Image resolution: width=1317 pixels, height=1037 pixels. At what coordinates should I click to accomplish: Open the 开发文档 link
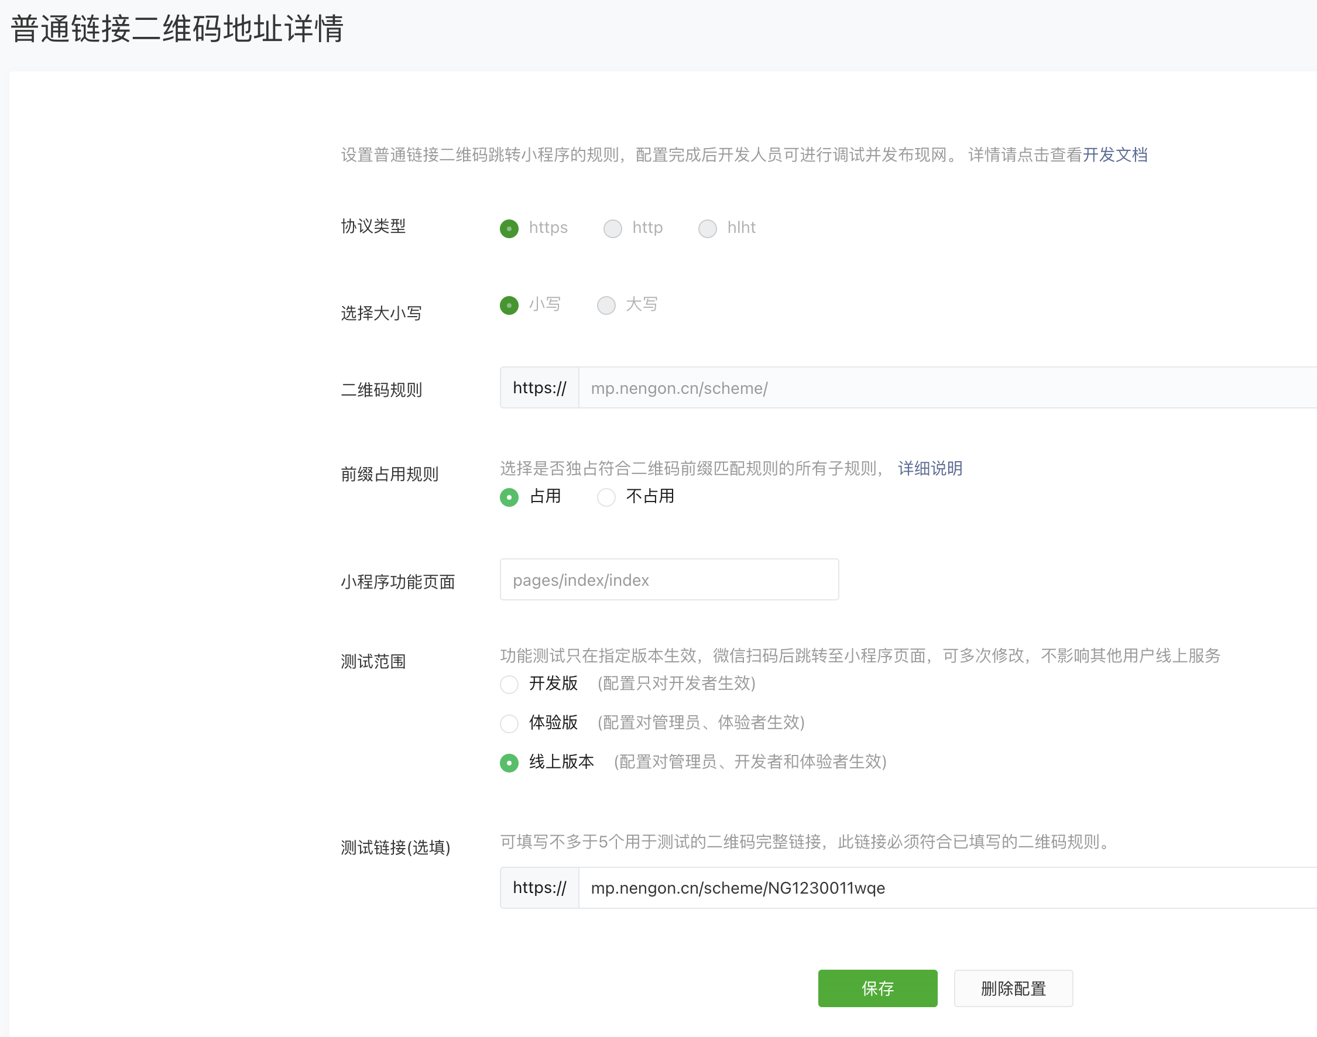point(1115,155)
